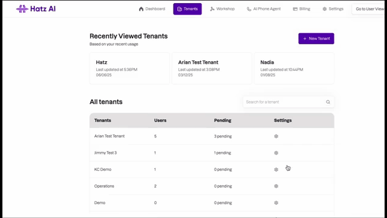The height and width of the screenshot is (218, 387).
Task: Click the Settings column header
Action: click(x=283, y=121)
